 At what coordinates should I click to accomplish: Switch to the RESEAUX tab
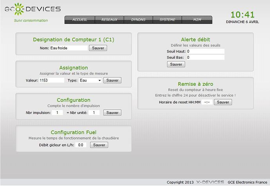coord(109,20)
